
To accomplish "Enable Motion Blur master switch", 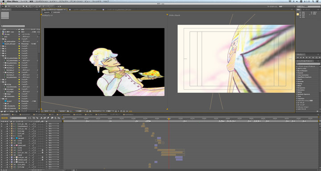I will 48,118.
